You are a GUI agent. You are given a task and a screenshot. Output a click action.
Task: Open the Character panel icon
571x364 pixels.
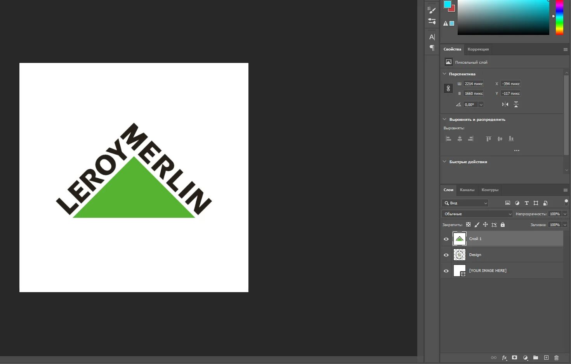[432, 37]
